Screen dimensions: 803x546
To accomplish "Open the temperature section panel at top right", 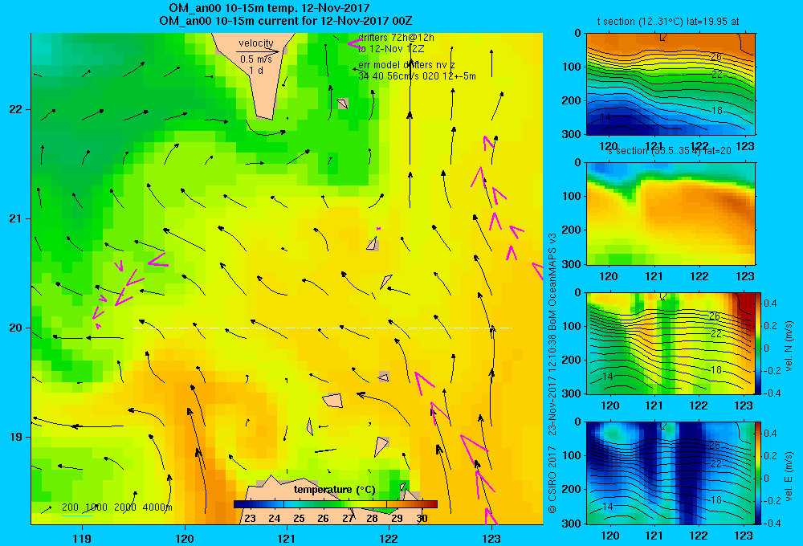I will click(x=671, y=84).
